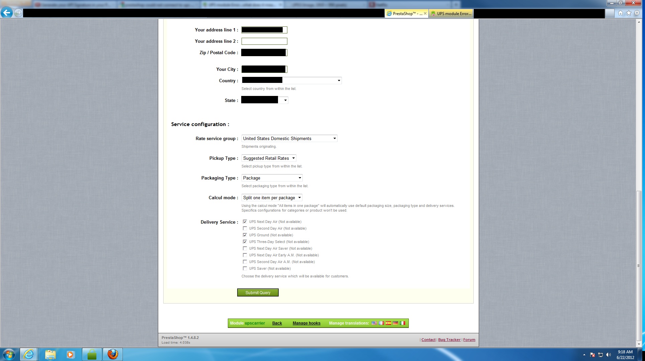This screenshot has height=361, width=645.
Task: Tick the UPS Saver checkbox
Action: point(245,268)
